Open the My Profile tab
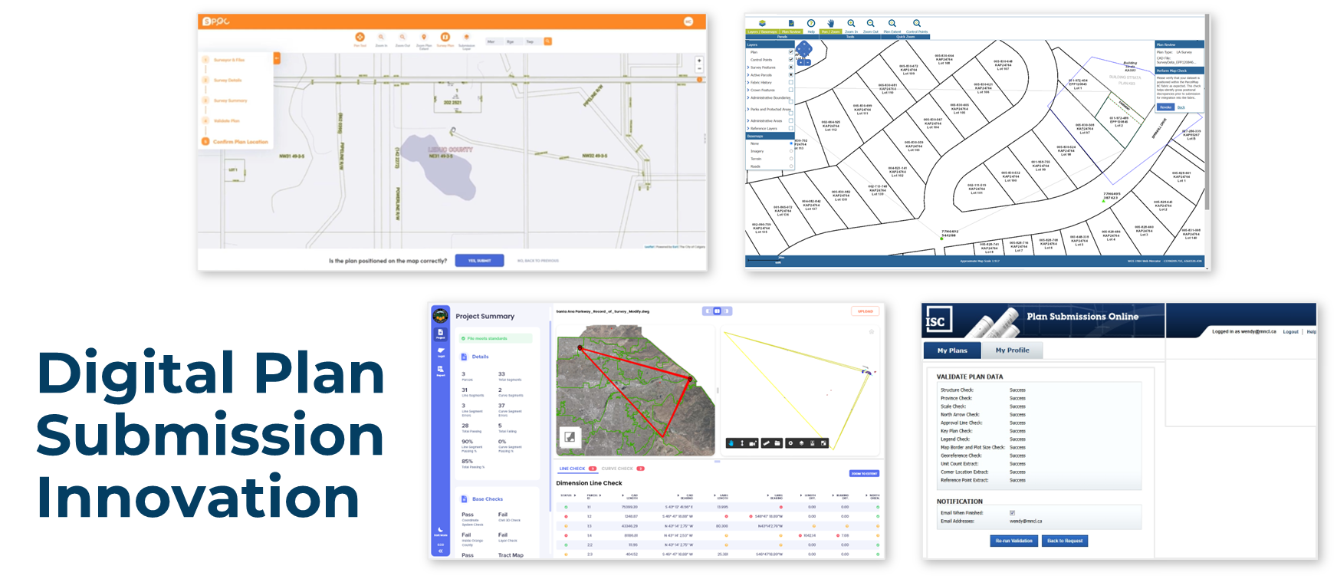This screenshot has width=1337, height=579. tap(1012, 350)
